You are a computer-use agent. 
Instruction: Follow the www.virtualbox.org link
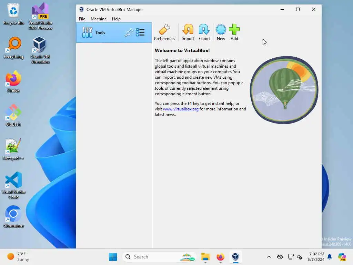pyautogui.click(x=181, y=109)
